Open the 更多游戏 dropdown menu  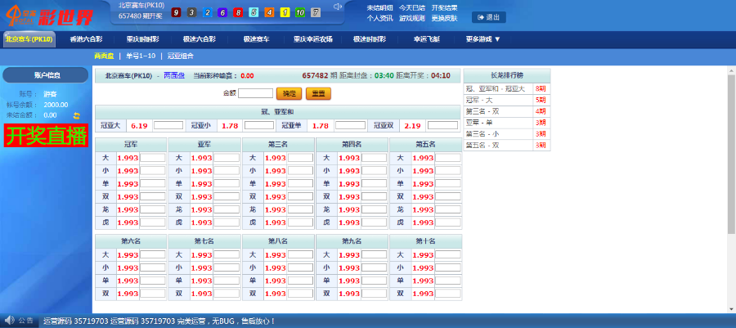[x=483, y=39]
